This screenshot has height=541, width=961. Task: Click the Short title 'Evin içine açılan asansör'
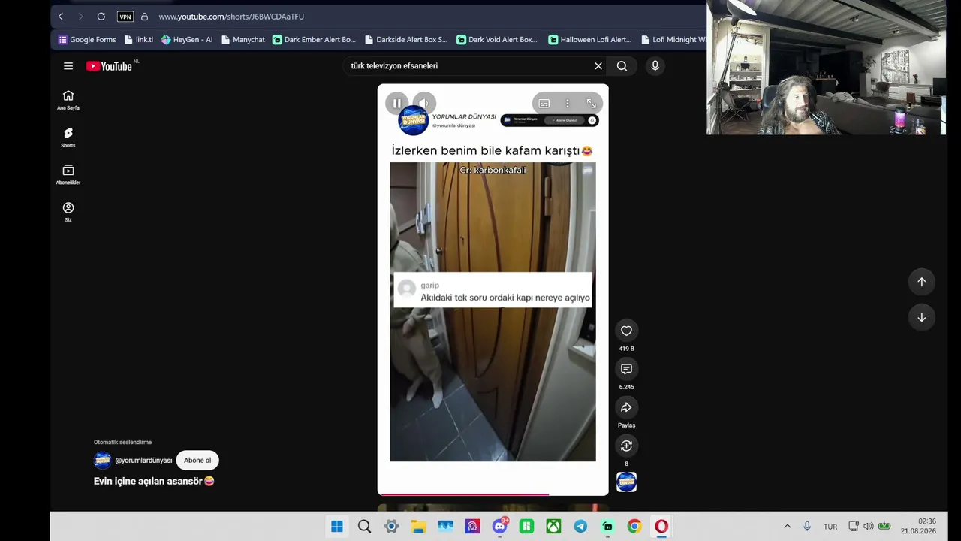coord(153,482)
